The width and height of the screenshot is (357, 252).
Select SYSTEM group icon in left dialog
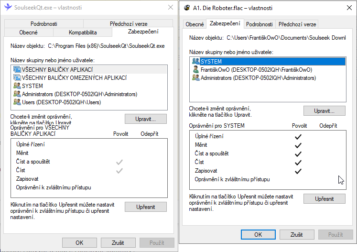[x=18, y=86]
